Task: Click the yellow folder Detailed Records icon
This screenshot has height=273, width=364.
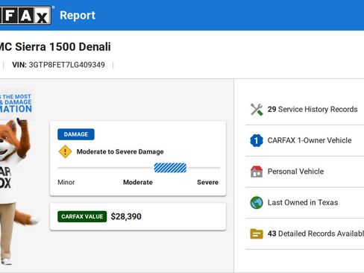Action: (257, 233)
